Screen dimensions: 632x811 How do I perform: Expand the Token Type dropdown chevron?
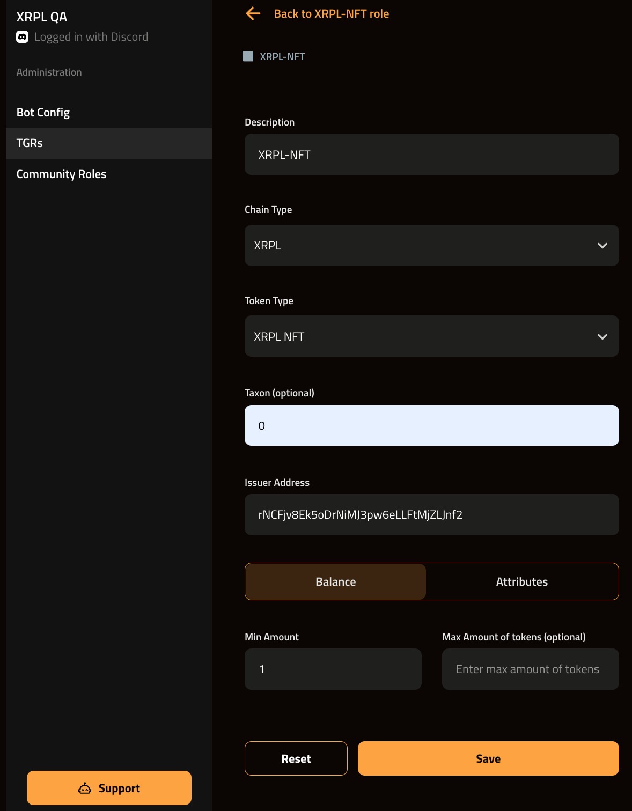tap(602, 337)
